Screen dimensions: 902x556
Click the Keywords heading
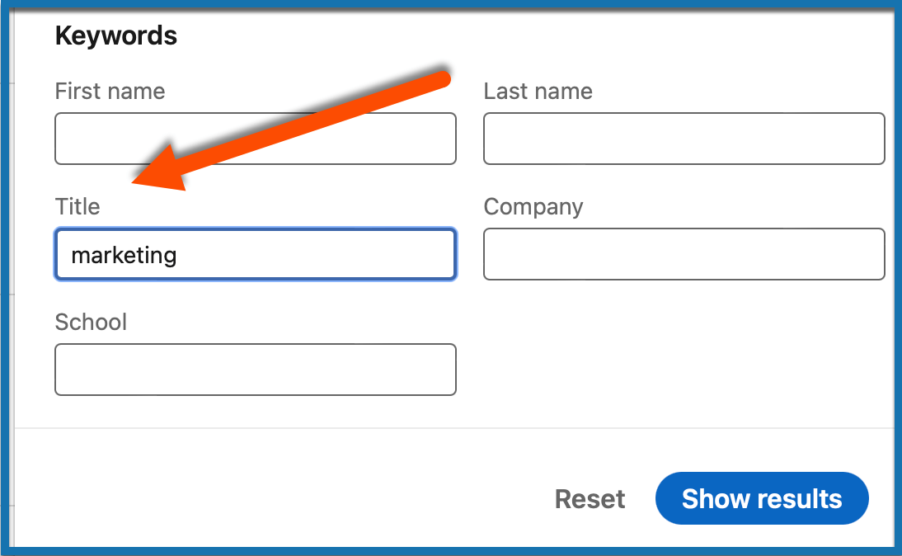115,35
